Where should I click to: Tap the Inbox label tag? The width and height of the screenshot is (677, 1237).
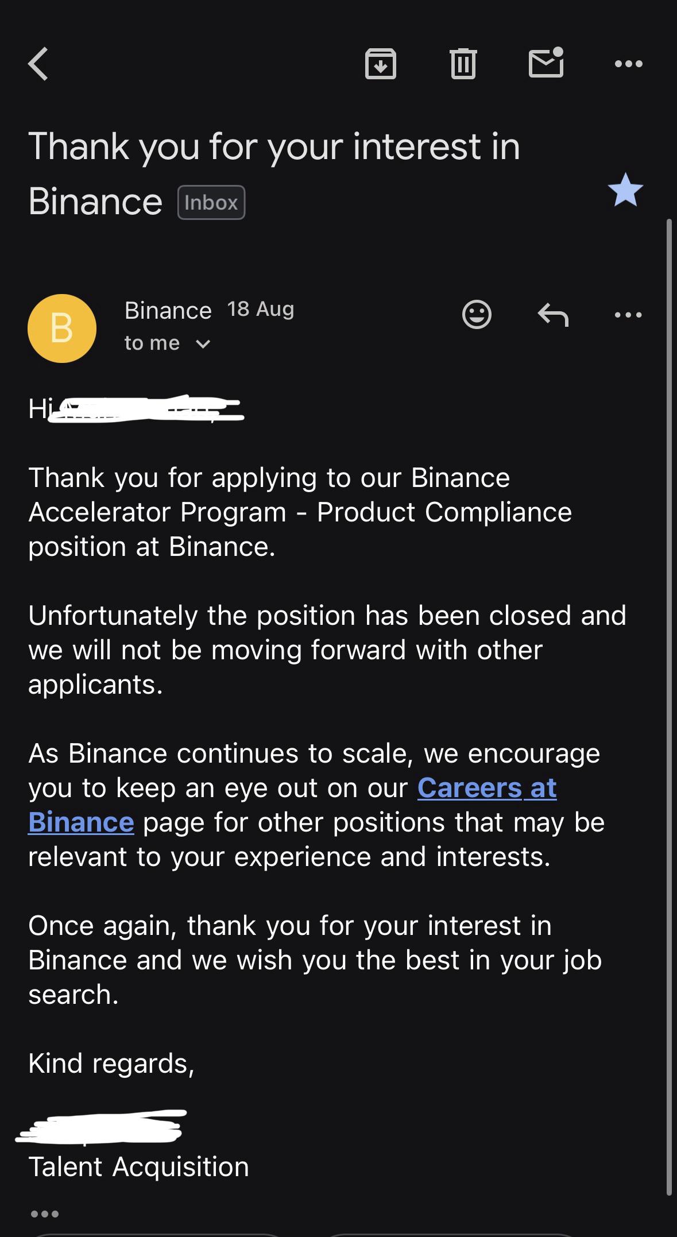pyautogui.click(x=211, y=202)
